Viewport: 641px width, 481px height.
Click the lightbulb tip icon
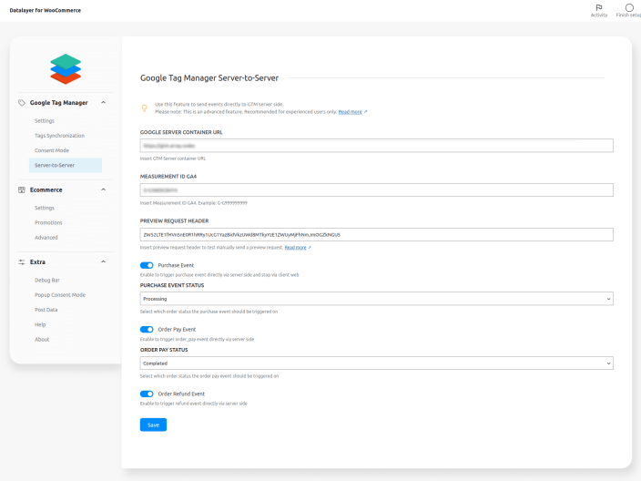coord(144,108)
